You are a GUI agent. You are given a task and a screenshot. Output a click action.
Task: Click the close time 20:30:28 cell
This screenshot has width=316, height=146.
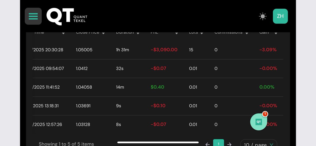point(48,50)
